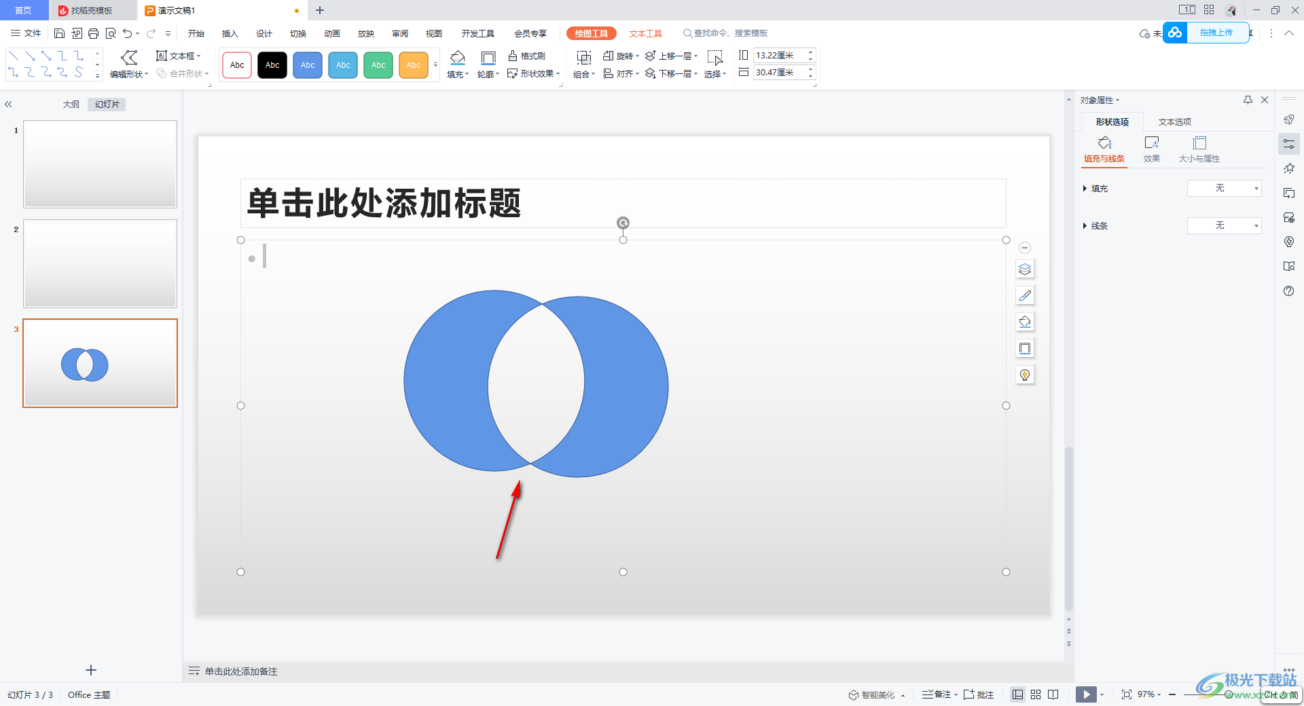
Task: Switch pane to Outline (大纲) view
Action: [71, 104]
